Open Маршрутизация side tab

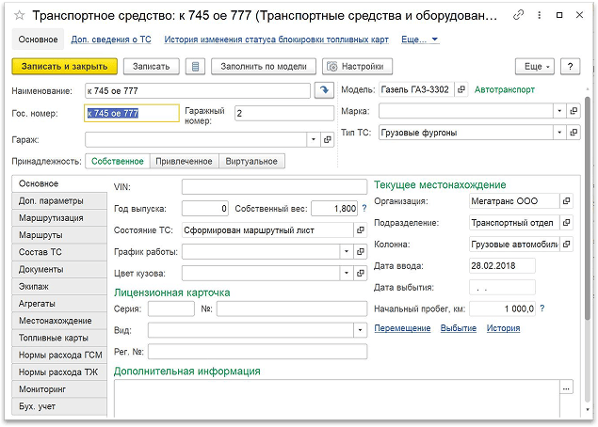[59, 218]
